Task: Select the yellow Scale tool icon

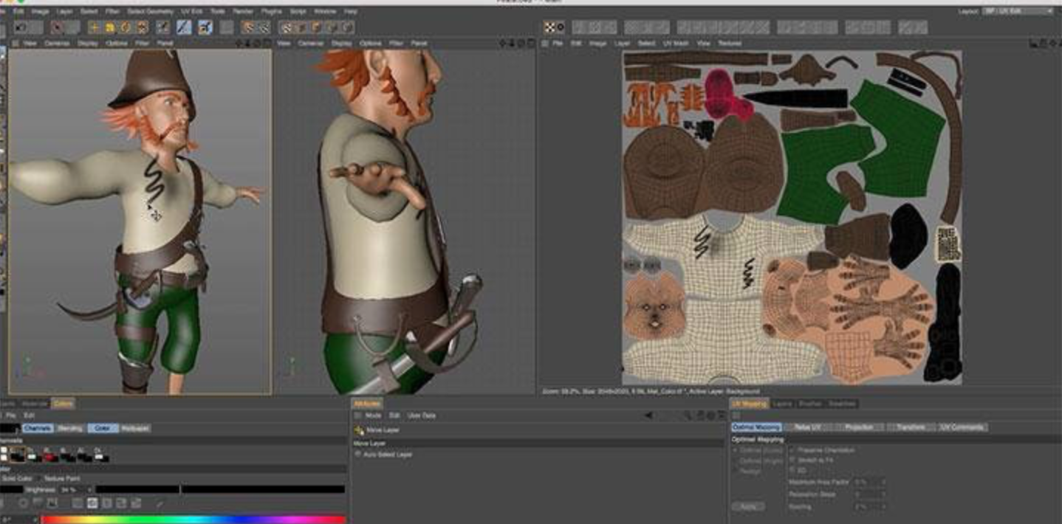Action: [x=109, y=27]
